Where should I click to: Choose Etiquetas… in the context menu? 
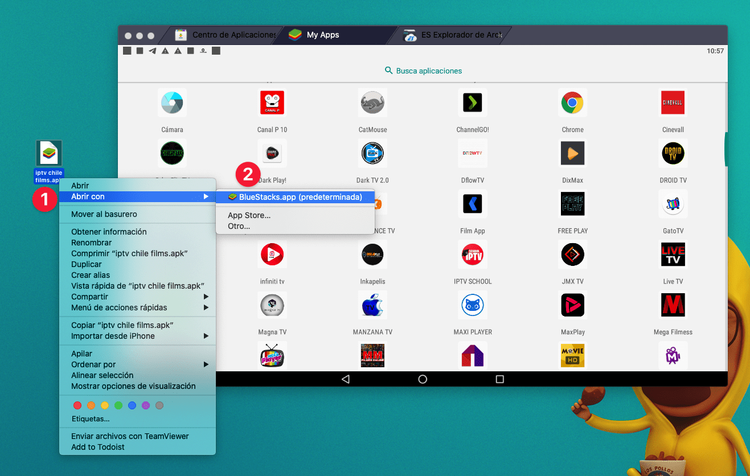[x=137, y=418]
